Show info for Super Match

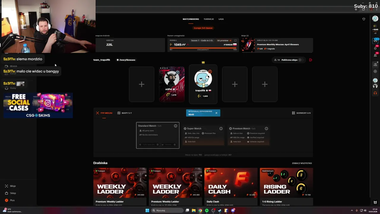coord(221,128)
